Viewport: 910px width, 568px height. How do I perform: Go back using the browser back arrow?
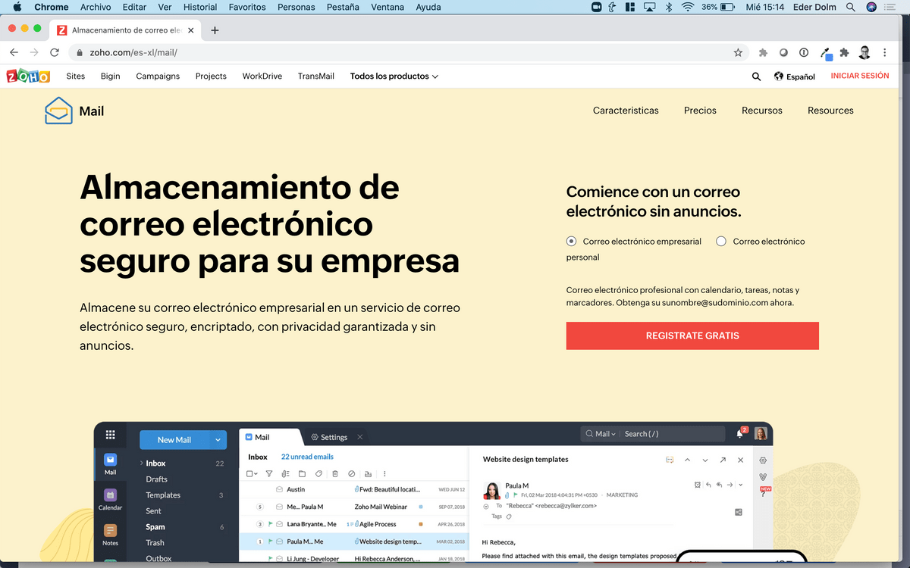coord(14,53)
